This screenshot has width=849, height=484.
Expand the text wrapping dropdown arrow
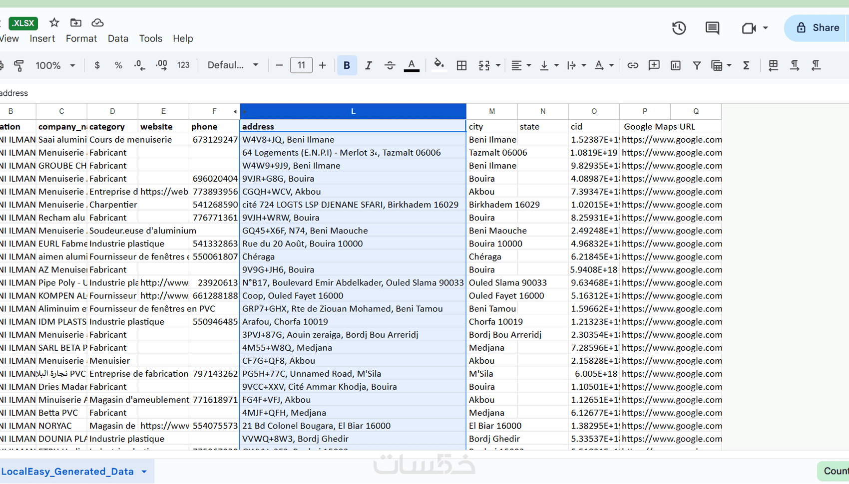click(x=584, y=65)
